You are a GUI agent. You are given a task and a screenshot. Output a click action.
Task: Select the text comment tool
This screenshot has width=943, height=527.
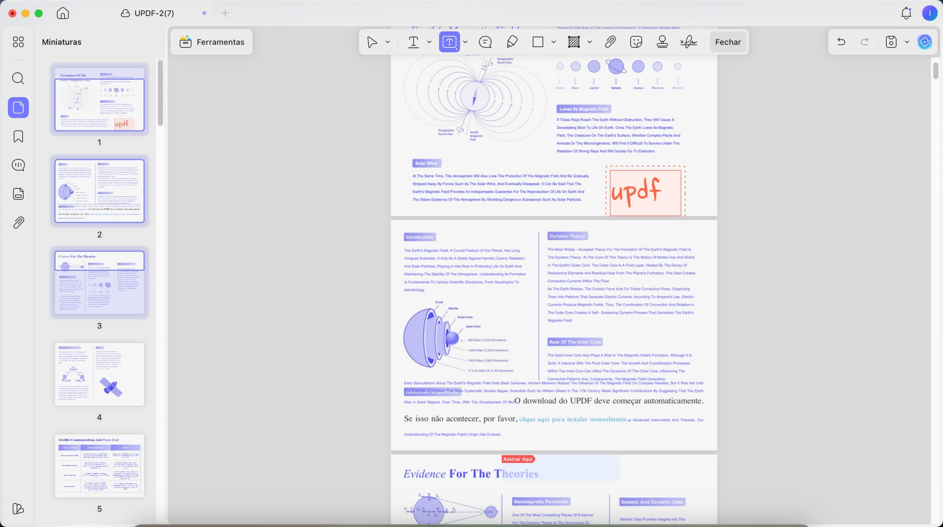point(413,42)
